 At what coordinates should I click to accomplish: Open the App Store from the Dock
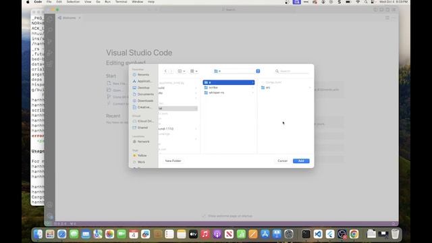pyautogui.click(x=265, y=234)
